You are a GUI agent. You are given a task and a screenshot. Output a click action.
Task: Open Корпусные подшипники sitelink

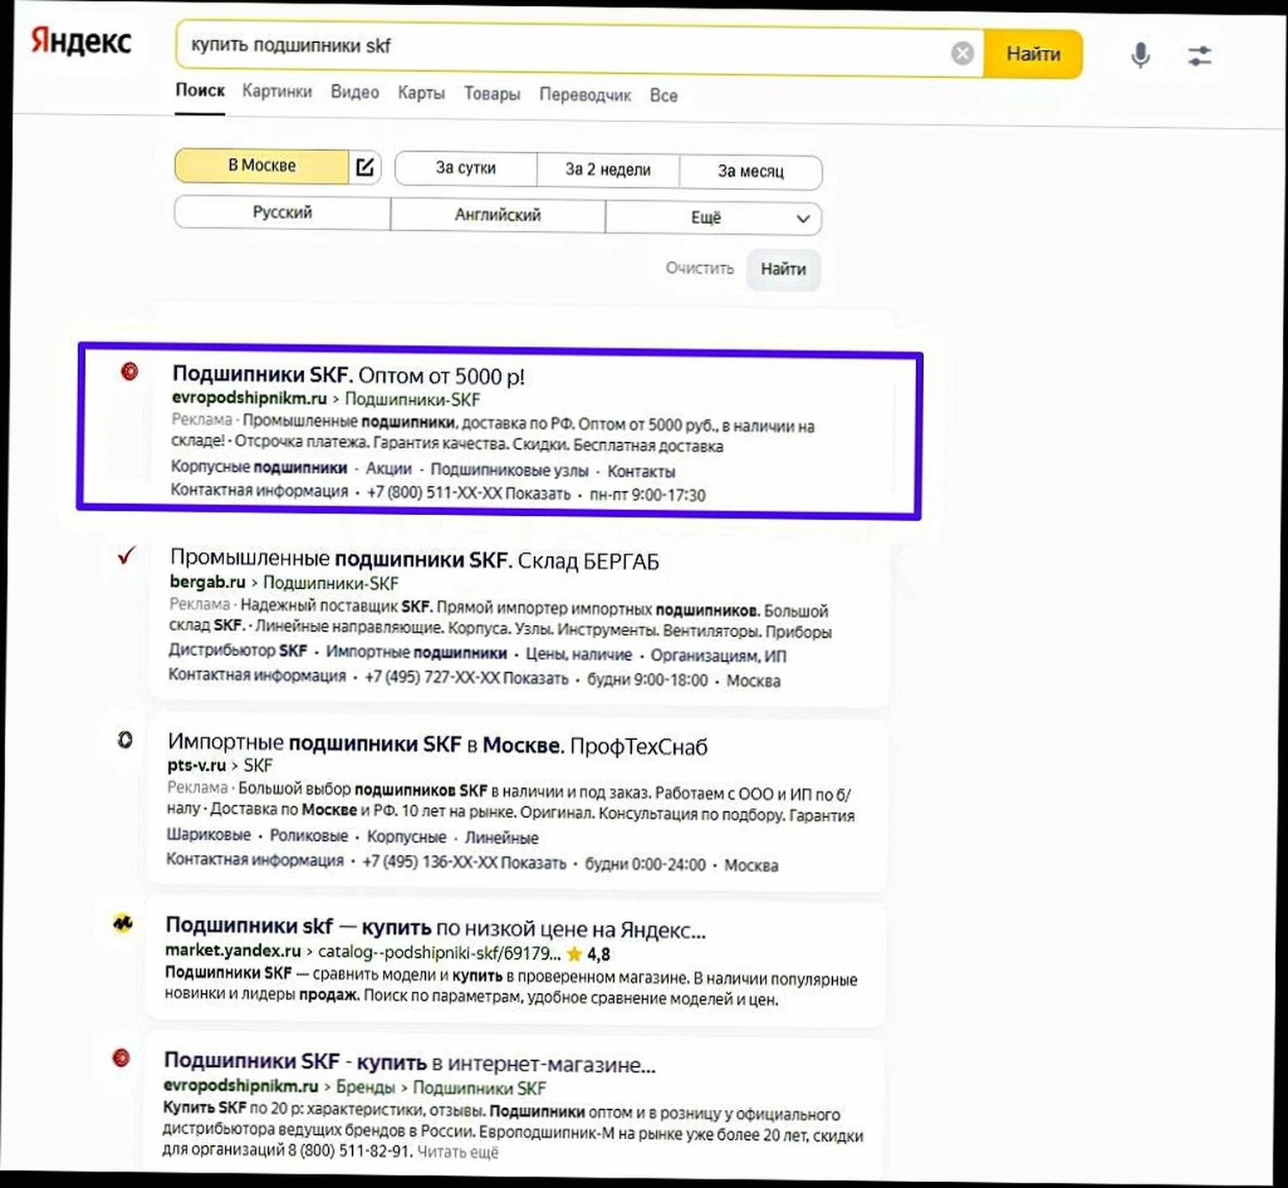[x=258, y=467]
